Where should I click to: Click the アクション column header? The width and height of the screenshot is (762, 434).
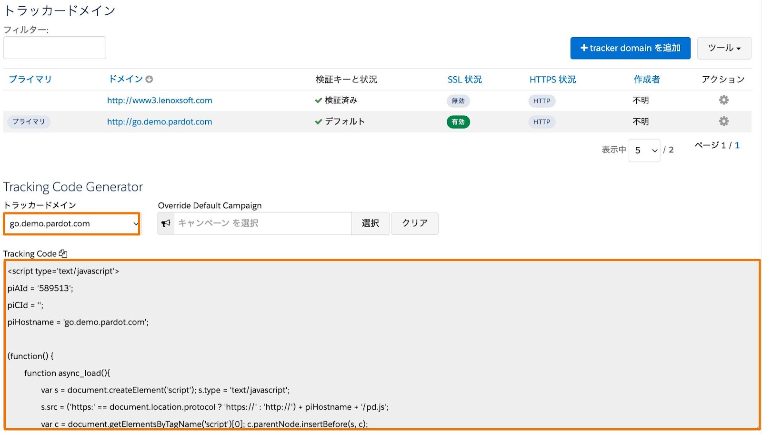click(723, 80)
